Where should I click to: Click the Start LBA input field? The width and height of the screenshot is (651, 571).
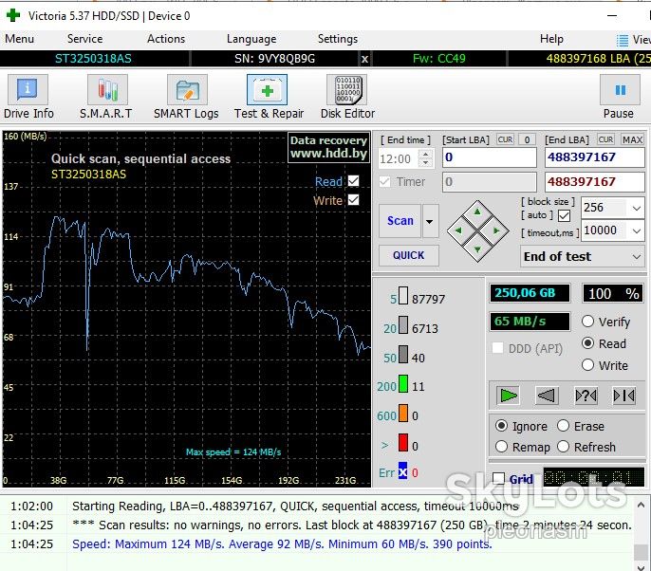click(x=489, y=157)
